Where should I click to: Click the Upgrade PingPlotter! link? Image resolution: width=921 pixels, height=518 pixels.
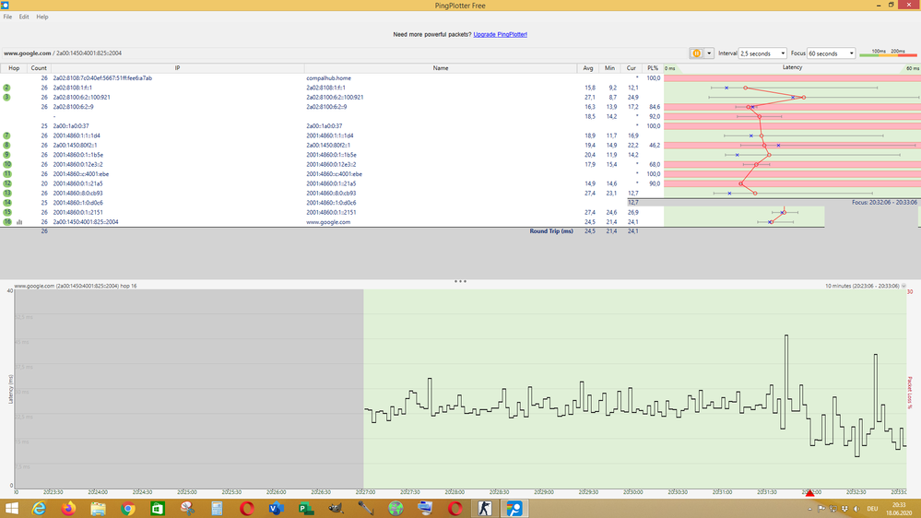click(500, 34)
